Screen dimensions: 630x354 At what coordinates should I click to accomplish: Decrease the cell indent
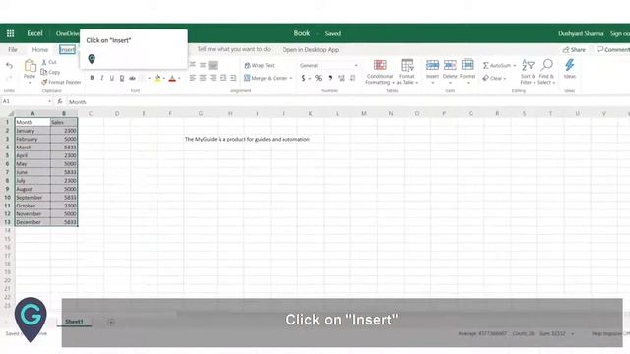click(x=223, y=78)
